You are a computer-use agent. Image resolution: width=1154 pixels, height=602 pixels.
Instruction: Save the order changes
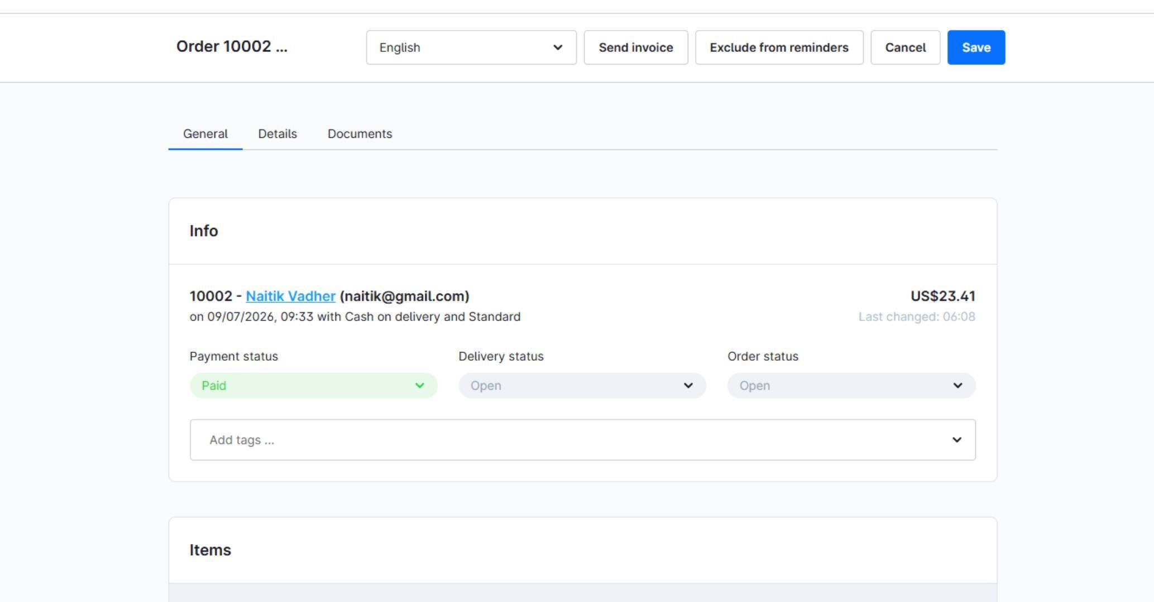pos(976,47)
